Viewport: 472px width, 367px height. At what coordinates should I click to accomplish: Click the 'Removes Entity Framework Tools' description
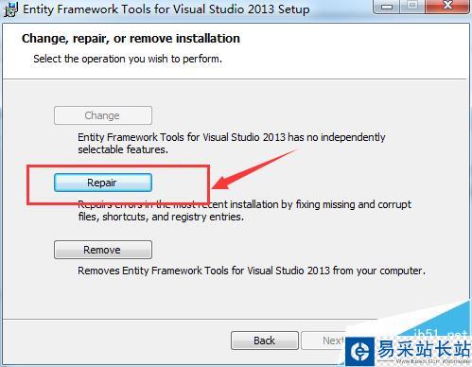click(x=252, y=271)
